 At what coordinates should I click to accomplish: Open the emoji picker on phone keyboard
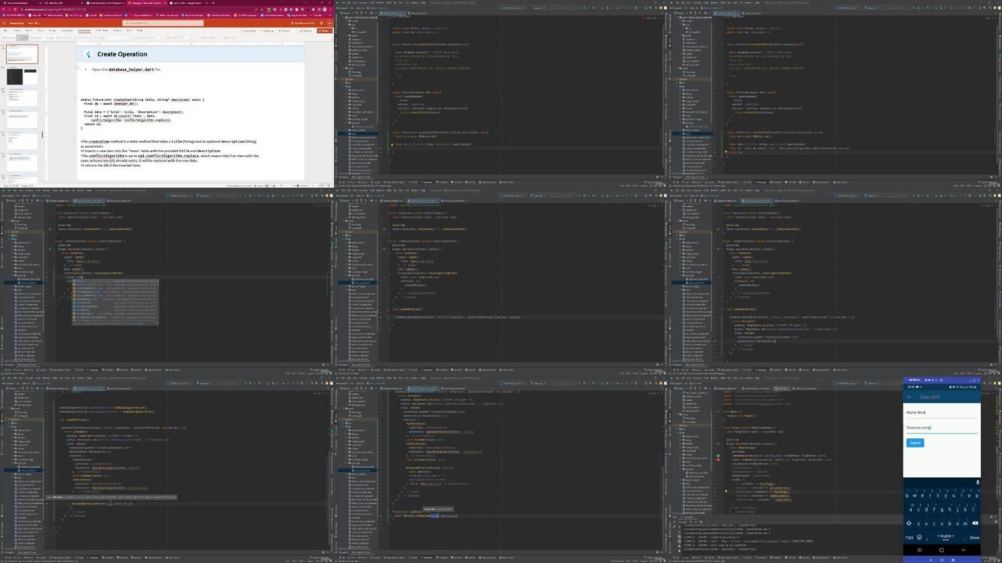919,537
